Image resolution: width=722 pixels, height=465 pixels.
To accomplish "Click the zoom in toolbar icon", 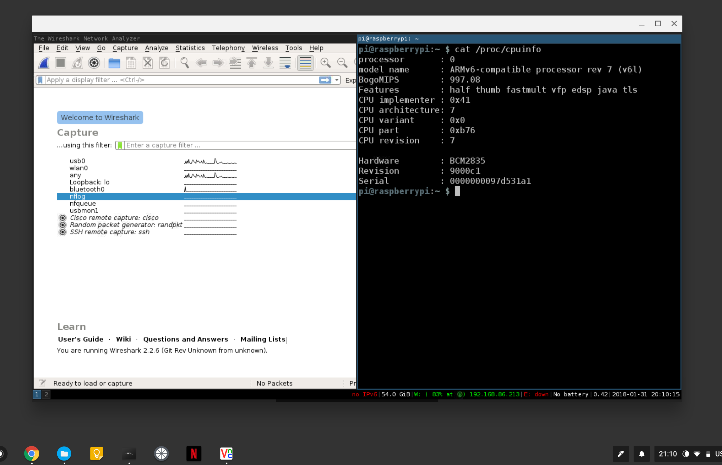I will tap(325, 63).
